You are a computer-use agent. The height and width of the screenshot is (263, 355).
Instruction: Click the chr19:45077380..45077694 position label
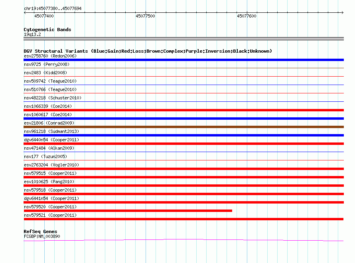pyautogui.click(x=53, y=8)
